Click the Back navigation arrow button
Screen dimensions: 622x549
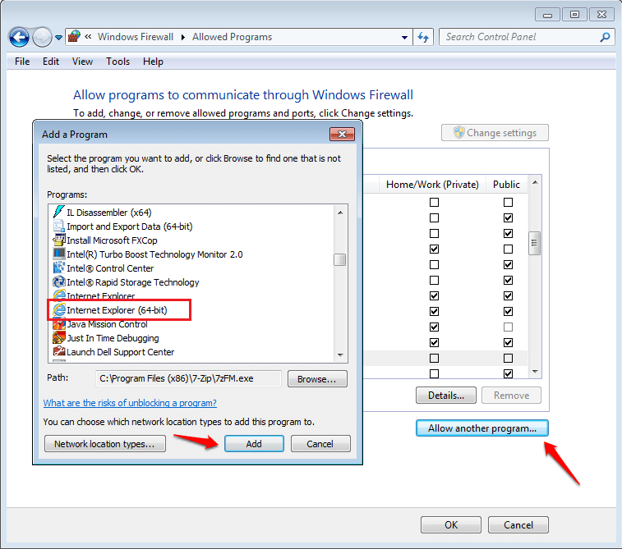pyautogui.click(x=19, y=38)
